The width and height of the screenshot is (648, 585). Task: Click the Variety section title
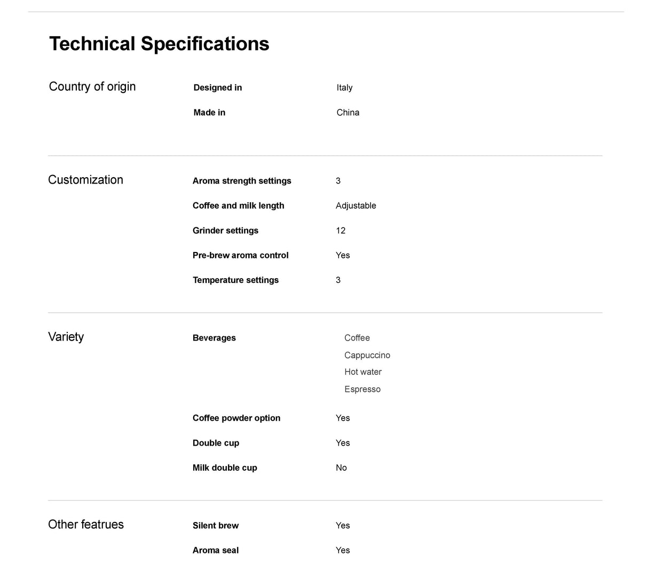[66, 337]
